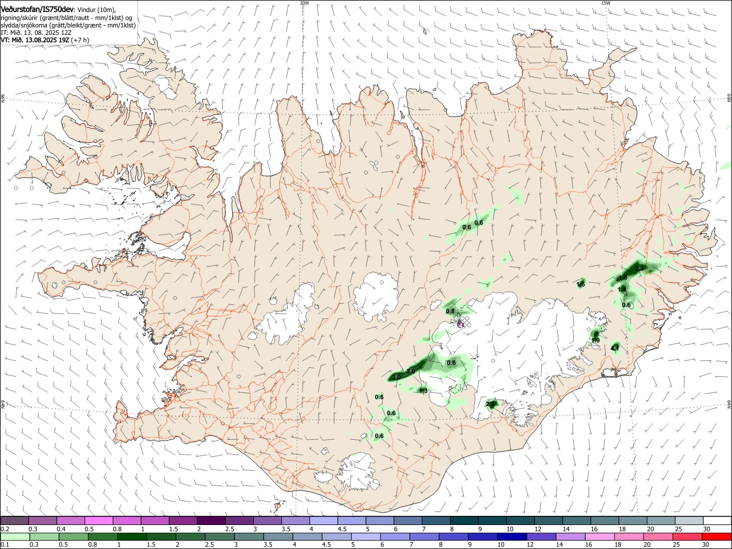Select the 'IT: Mið. 13. 08. 2025 12Z' line
This screenshot has width=732, height=549.
pos(35,33)
